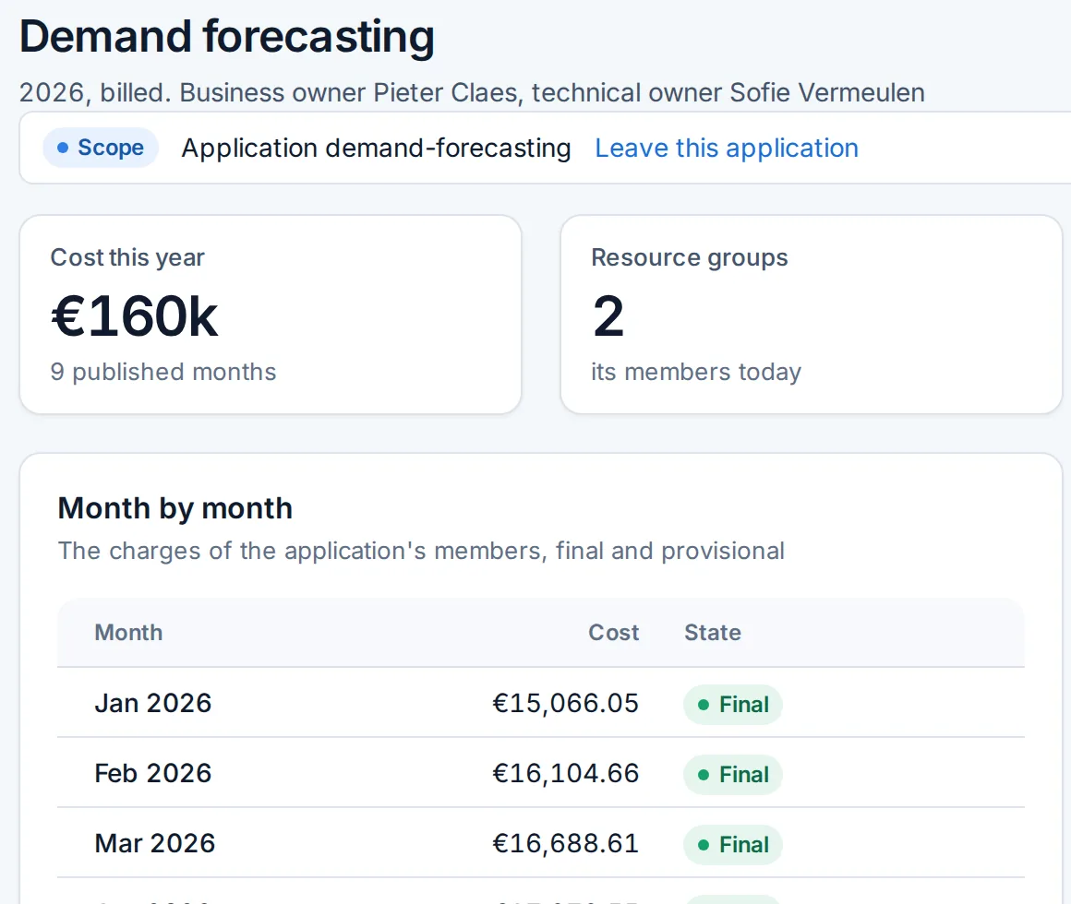Click the 'its members today' caption

pos(696,372)
